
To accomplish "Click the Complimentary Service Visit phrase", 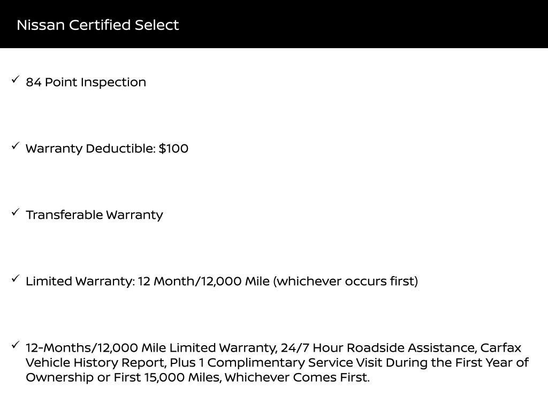I will 294,363.
